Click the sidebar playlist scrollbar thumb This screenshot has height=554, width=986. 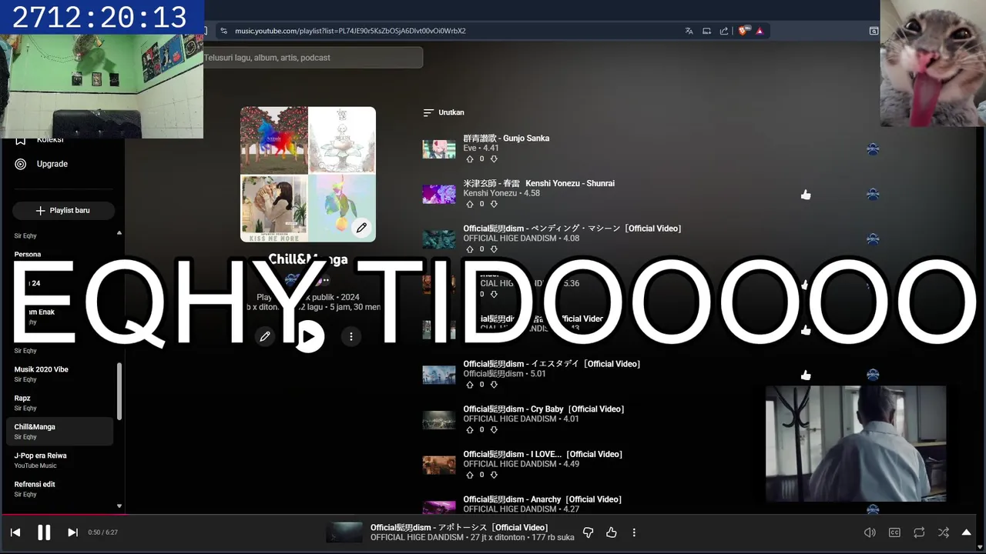119,391
